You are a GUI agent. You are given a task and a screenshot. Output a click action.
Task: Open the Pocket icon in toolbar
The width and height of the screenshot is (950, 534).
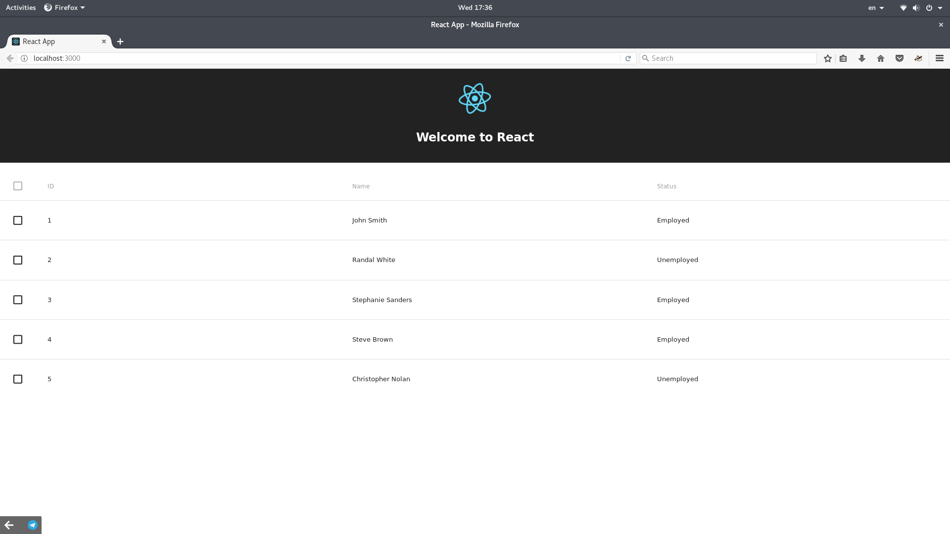(899, 58)
